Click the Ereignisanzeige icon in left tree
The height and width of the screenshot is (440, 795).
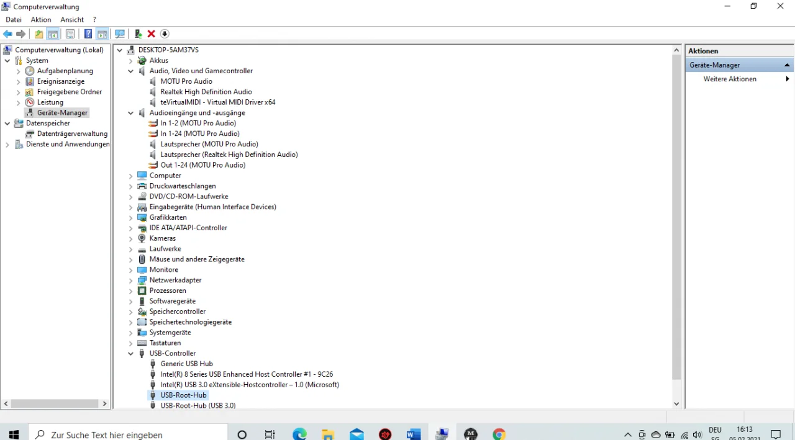pos(30,81)
